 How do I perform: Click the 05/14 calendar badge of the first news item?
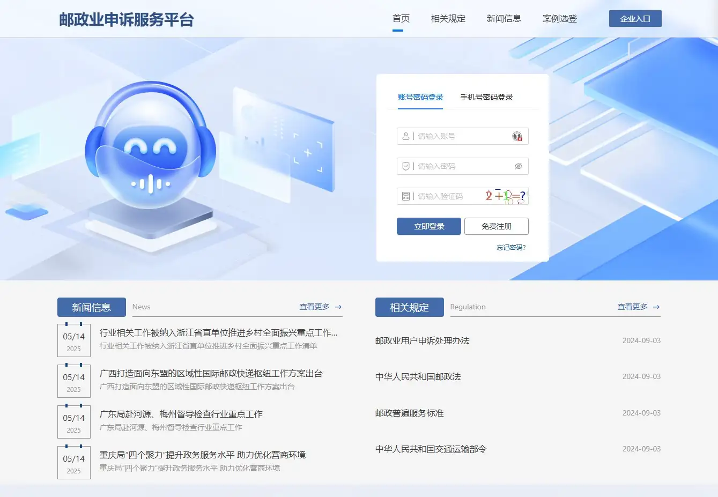(x=73, y=339)
